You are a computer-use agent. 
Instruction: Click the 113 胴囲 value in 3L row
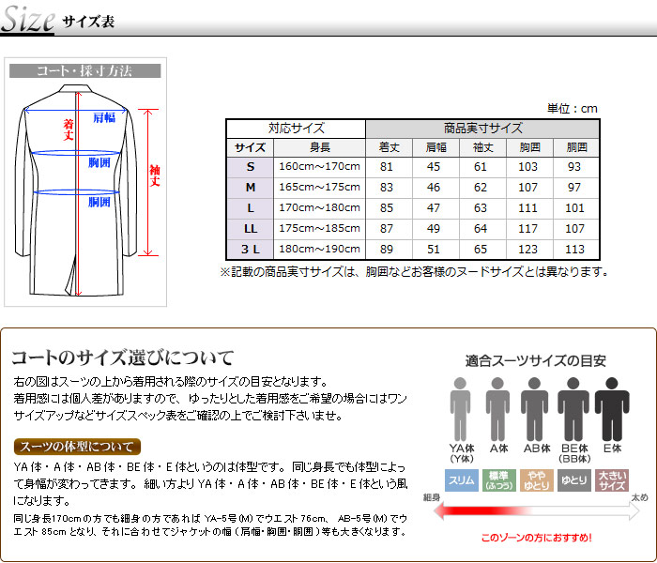(574, 250)
